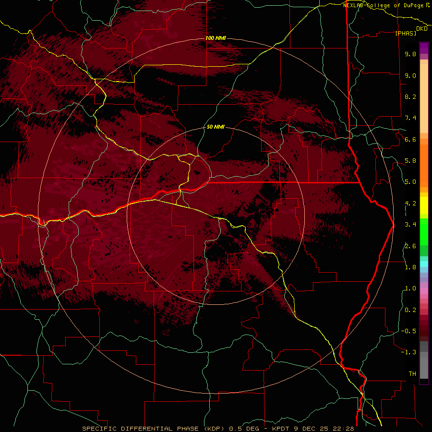Click the solid orange band of the color bar
Image resolution: width=432 pixels, height=432 pixels.
[424, 165]
